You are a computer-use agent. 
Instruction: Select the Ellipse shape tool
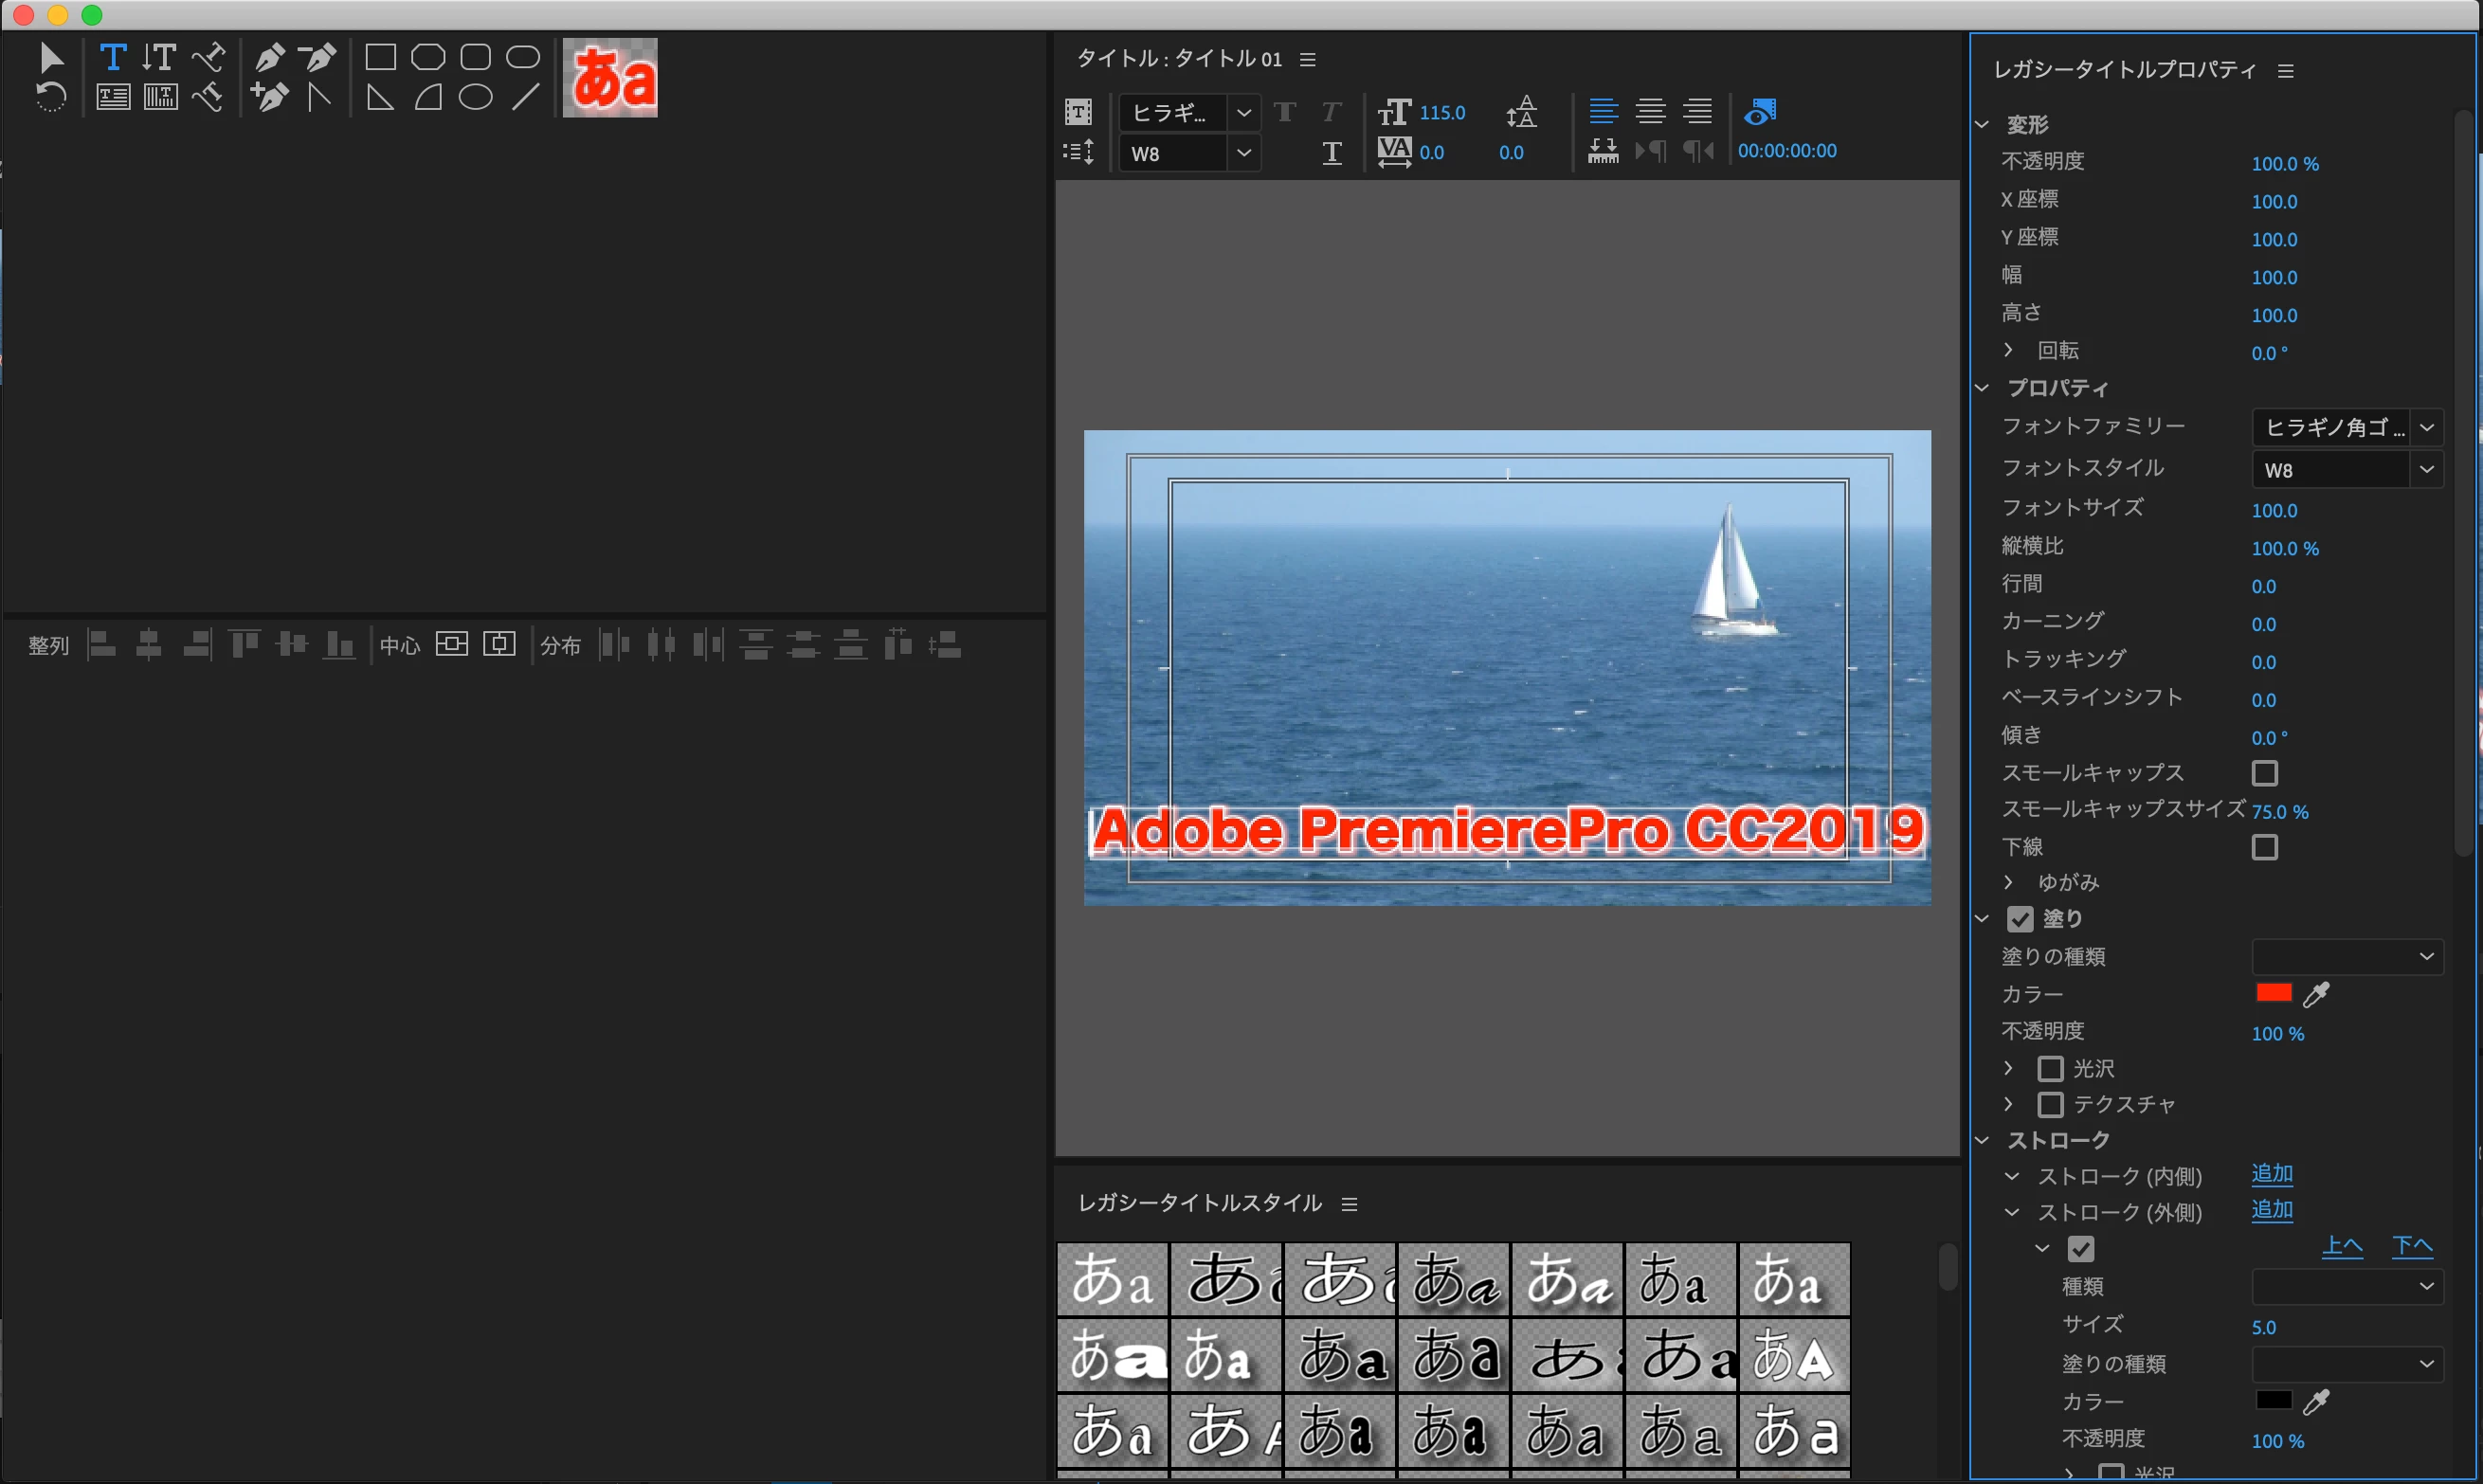475,98
